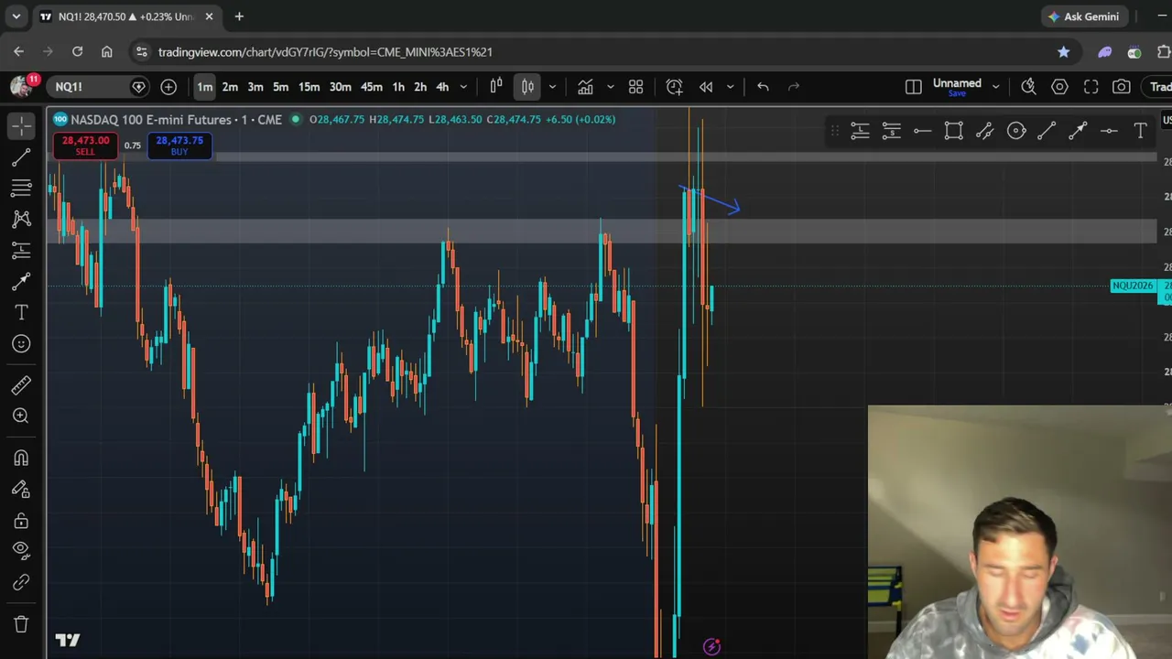Reload the page in the browser
The width and height of the screenshot is (1172, 659).
pyautogui.click(x=77, y=52)
